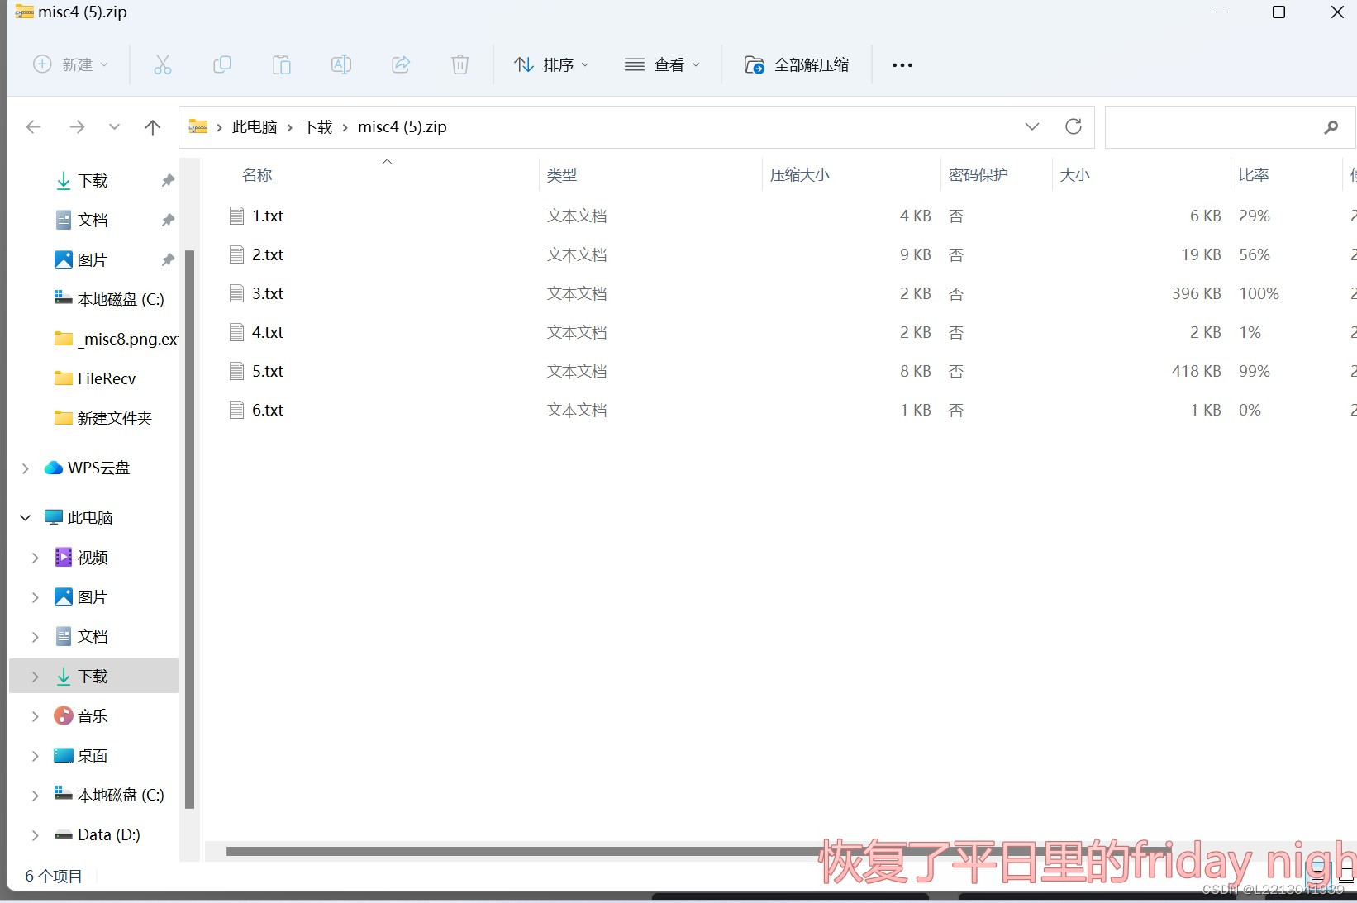
Task: Click the Share icon in toolbar
Action: click(x=401, y=64)
